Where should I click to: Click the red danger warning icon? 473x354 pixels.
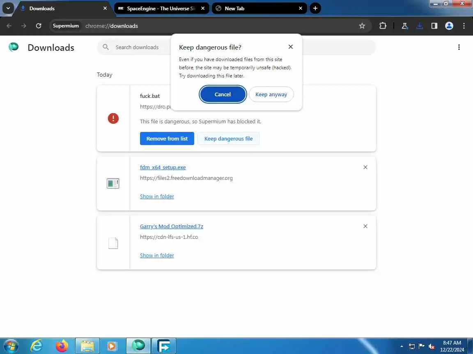pyautogui.click(x=113, y=118)
